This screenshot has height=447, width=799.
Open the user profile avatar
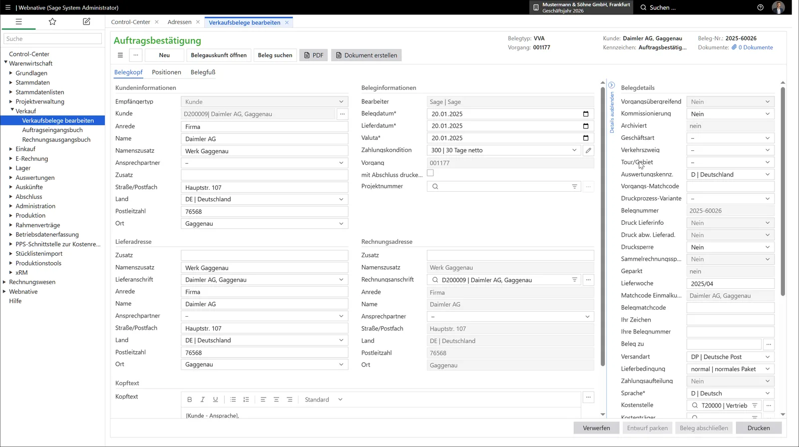click(778, 7)
